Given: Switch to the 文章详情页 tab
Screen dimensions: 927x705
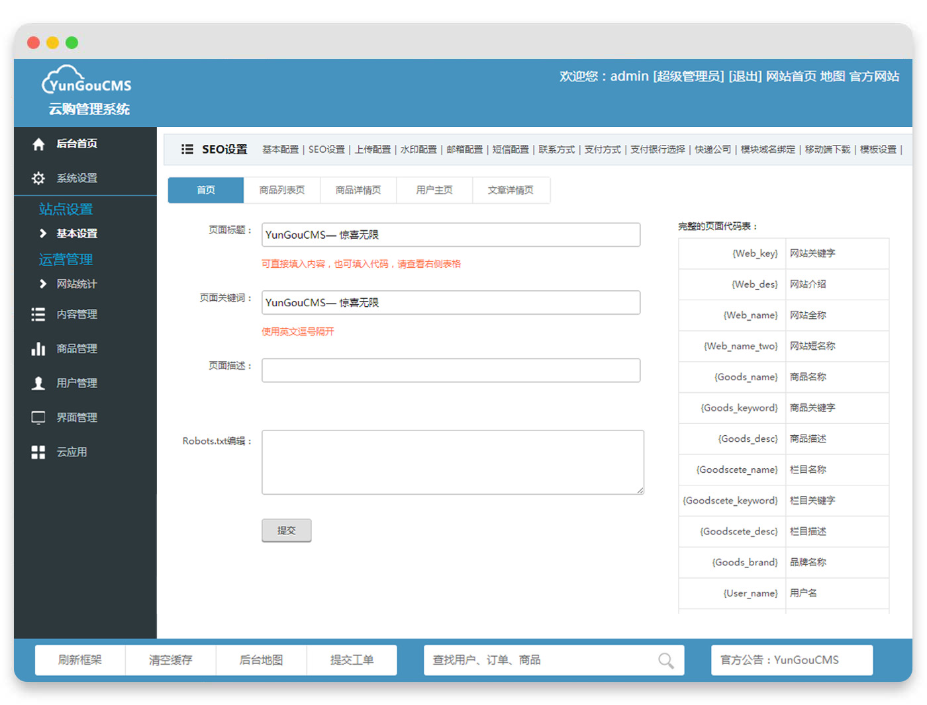Looking at the screenshot, I should click(x=511, y=190).
